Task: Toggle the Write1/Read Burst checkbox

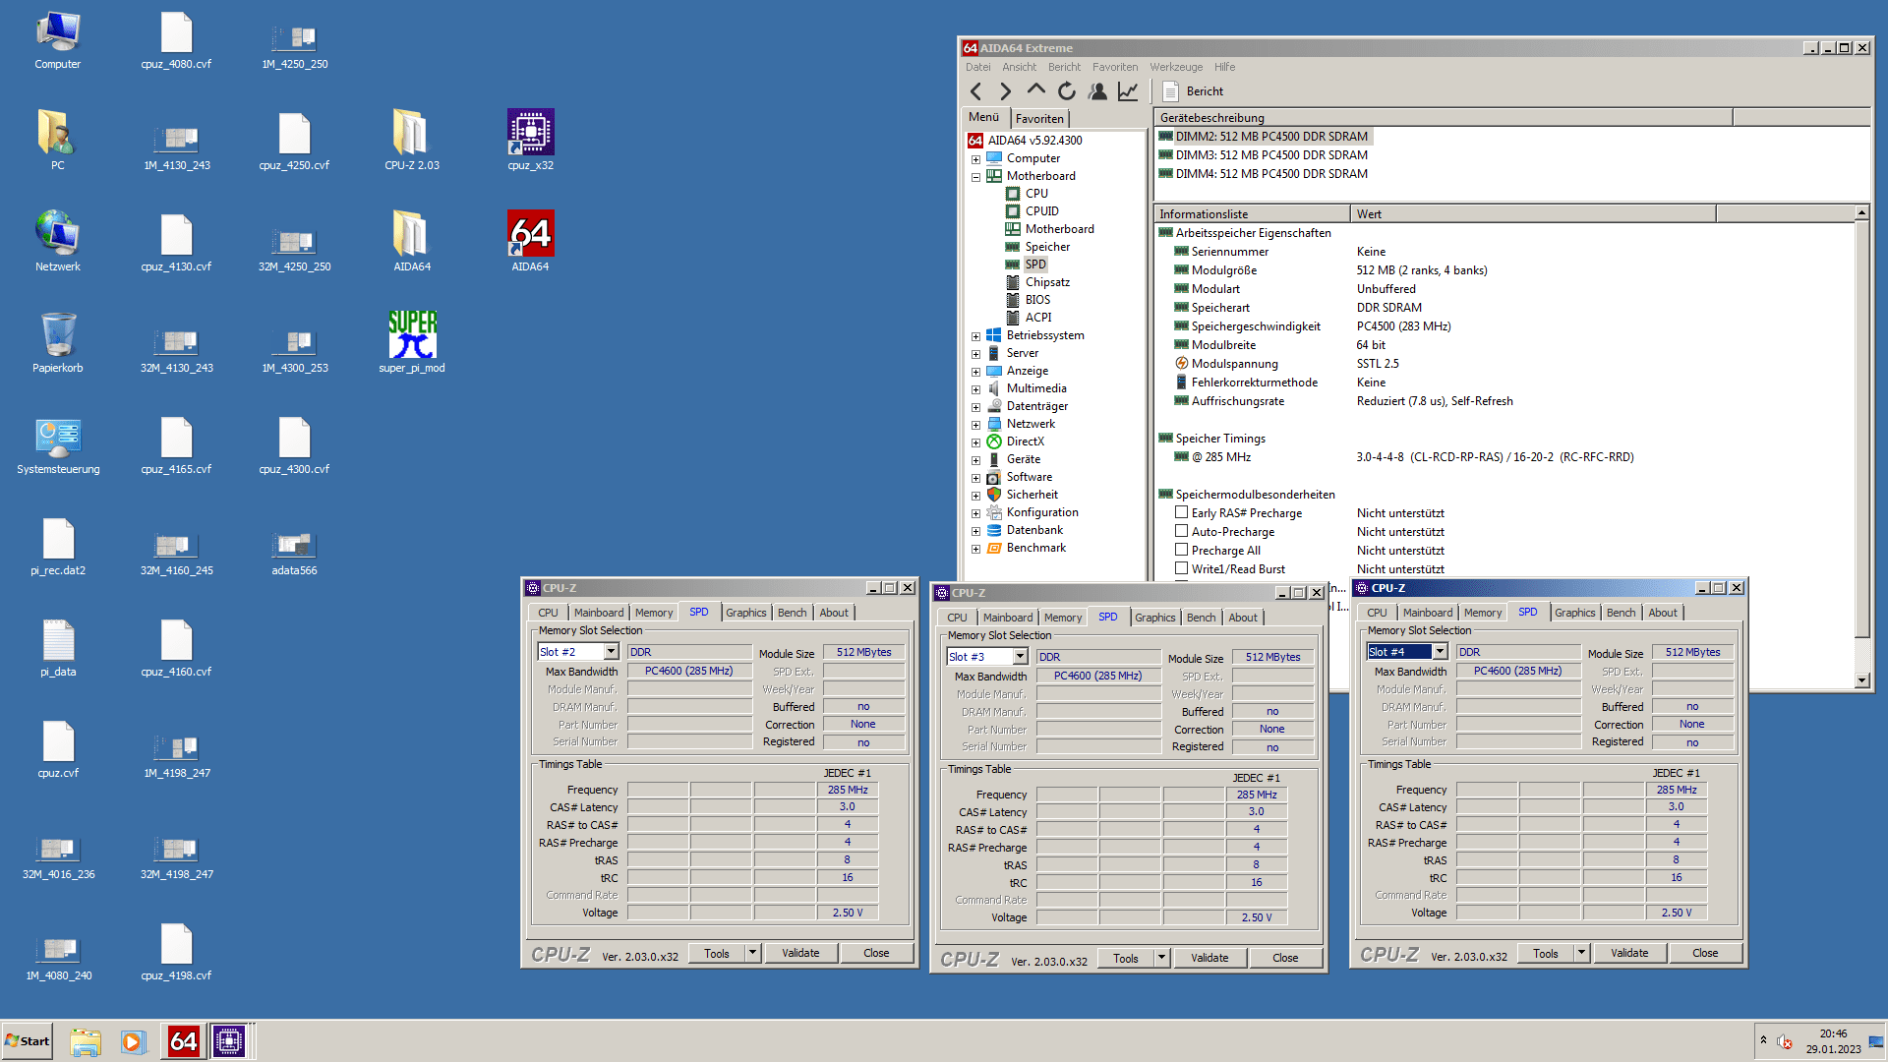Action: pyautogui.click(x=1182, y=568)
